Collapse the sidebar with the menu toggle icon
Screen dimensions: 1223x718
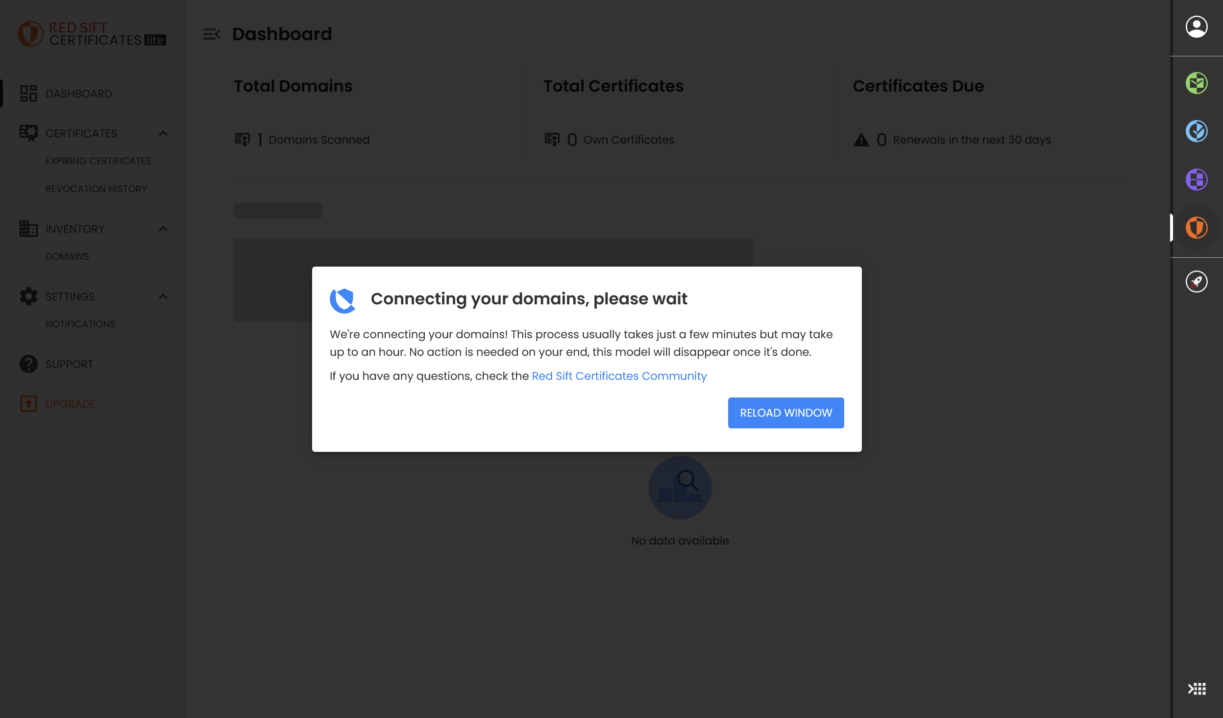[x=212, y=34]
